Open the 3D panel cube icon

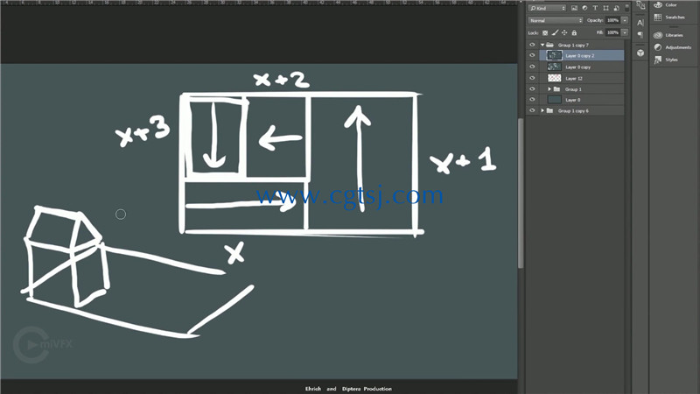(x=640, y=53)
